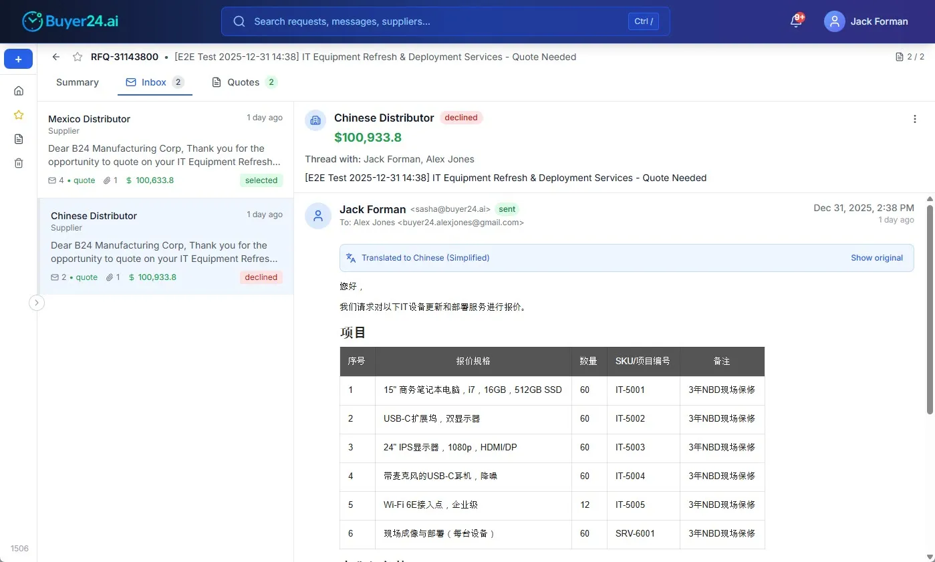Click the blue plus button
This screenshot has height=562, width=935.
tap(18, 59)
